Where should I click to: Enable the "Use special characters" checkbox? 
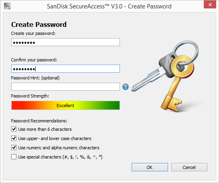(x=14, y=157)
